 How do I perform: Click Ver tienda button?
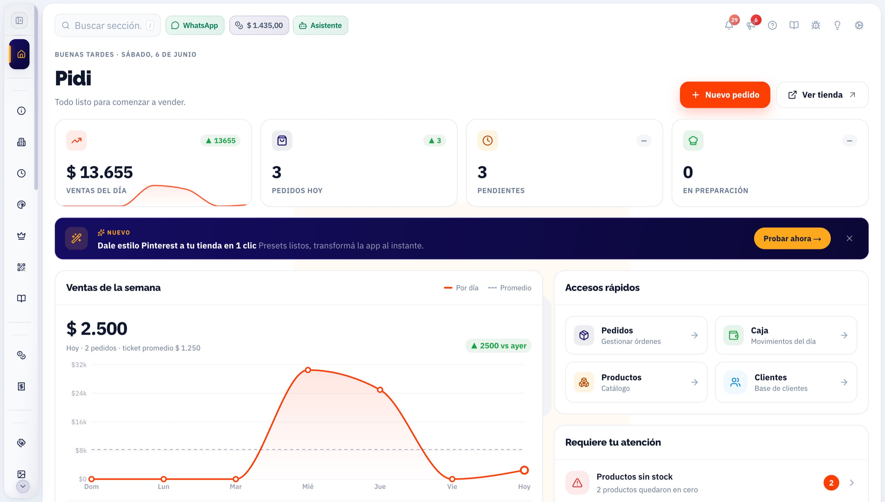coord(822,95)
